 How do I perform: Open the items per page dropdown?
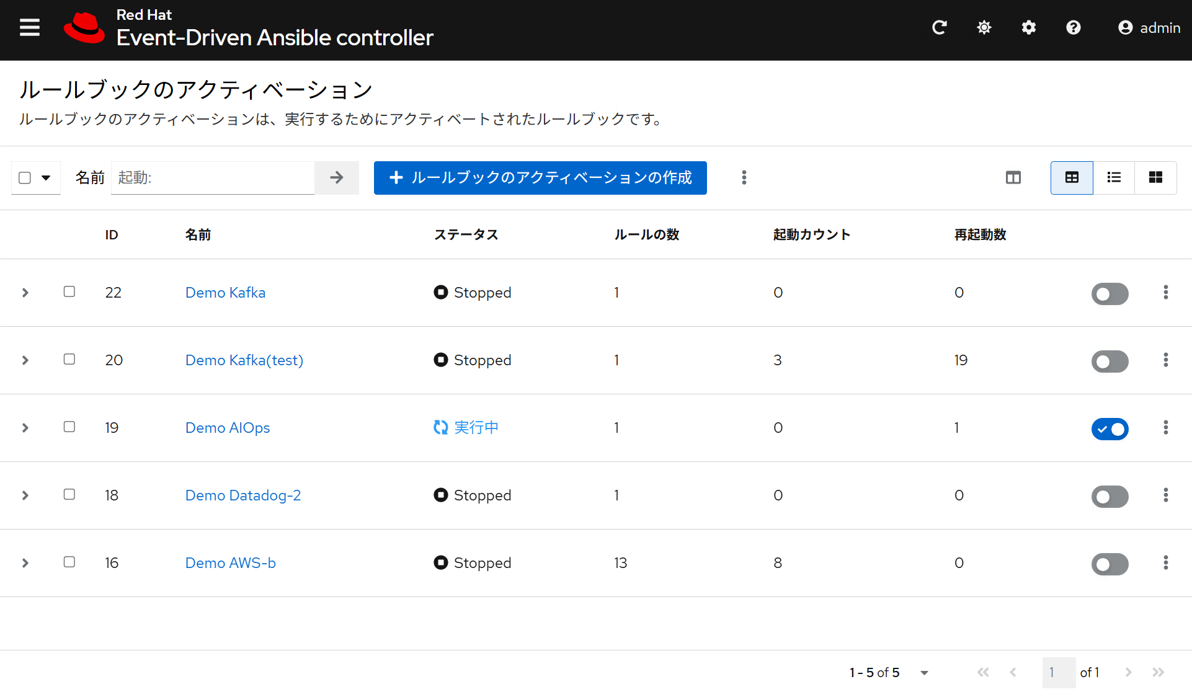pos(923,673)
